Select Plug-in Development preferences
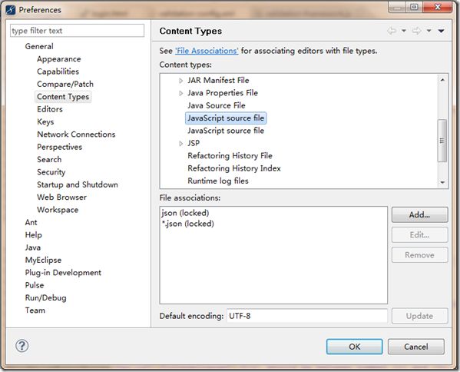Image resolution: width=460 pixels, height=372 pixels. coord(63,273)
